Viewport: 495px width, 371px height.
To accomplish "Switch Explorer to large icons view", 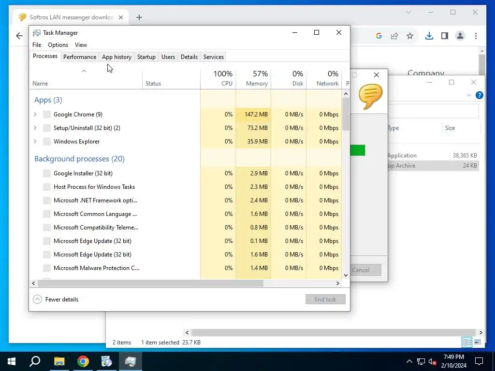I will click(x=478, y=342).
